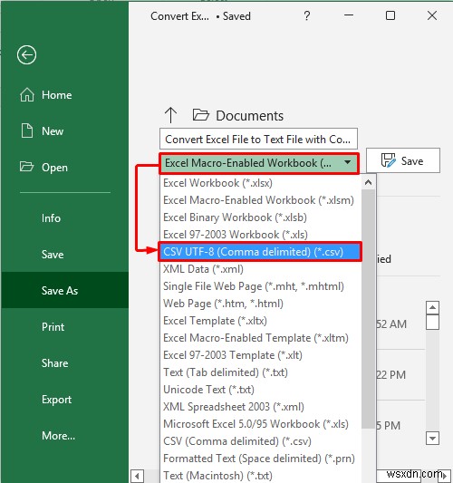
Task: Pick Text (Macintosh) (*.txt) format
Action: [261, 476]
